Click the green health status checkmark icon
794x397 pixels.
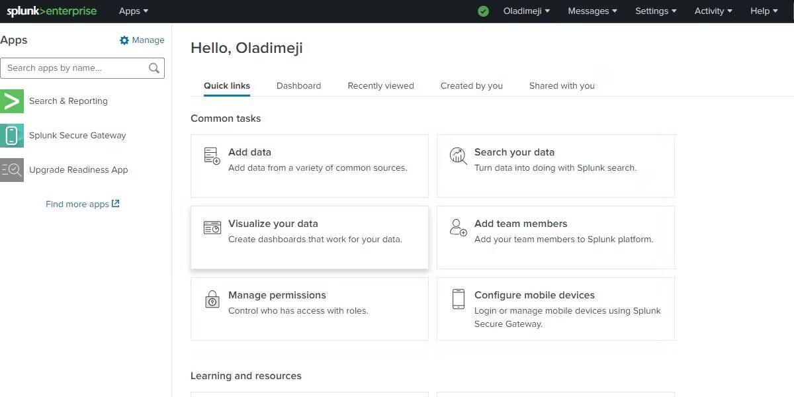(x=484, y=11)
